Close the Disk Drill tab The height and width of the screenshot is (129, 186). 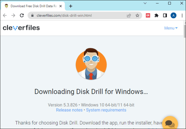[x=60, y=6]
